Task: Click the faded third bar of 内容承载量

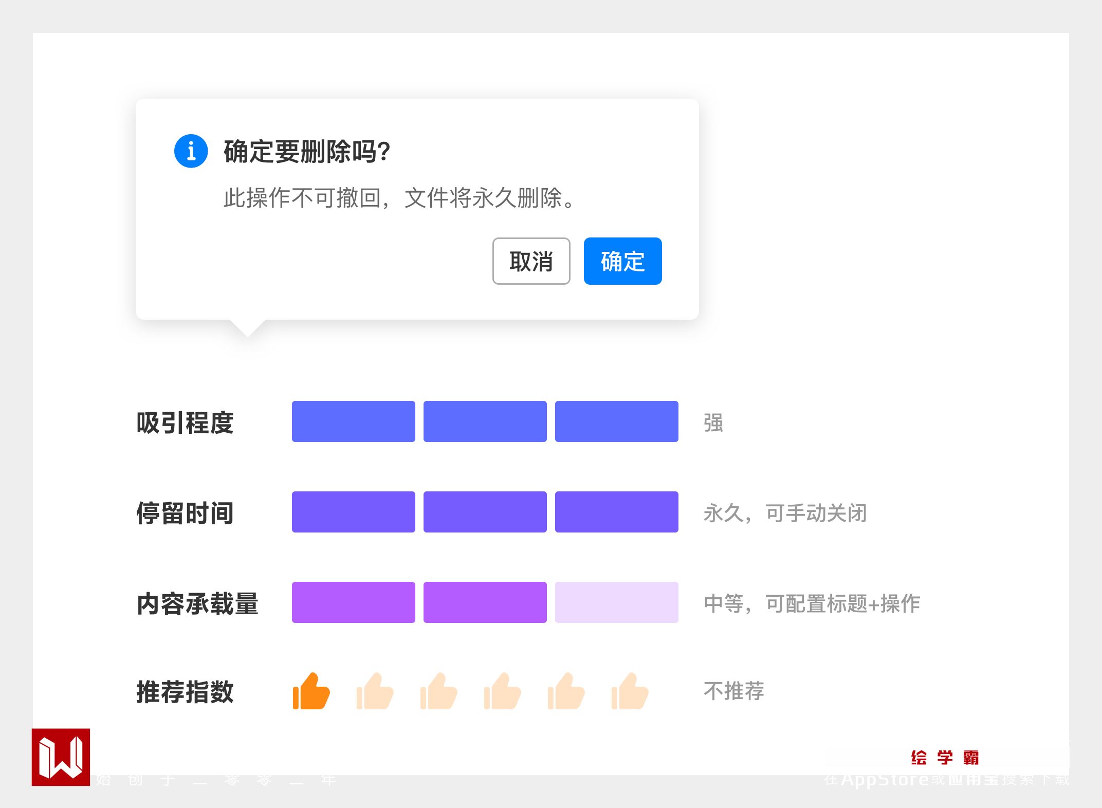Action: pyautogui.click(x=616, y=602)
